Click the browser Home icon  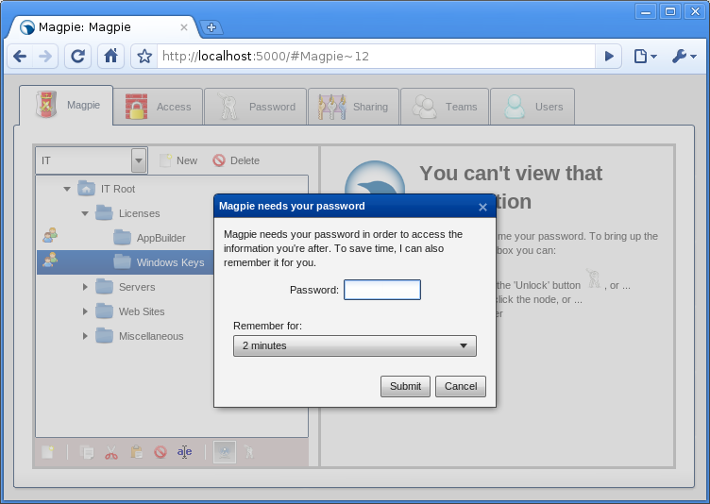coord(111,56)
